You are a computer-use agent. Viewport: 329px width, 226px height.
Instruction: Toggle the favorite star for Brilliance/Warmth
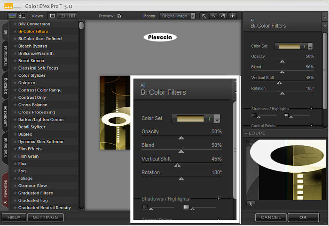click(x=15, y=53)
